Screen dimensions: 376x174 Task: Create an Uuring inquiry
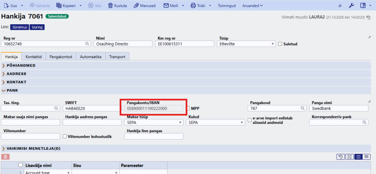point(37,27)
